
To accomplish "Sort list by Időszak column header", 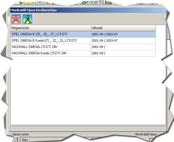I will (x=123, y=28).
